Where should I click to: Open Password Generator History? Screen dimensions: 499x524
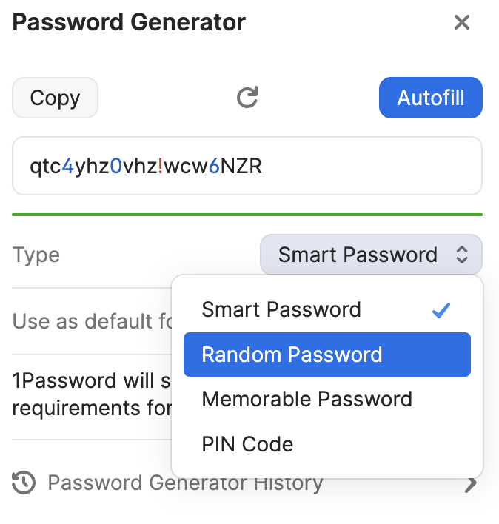pos(185,484)
